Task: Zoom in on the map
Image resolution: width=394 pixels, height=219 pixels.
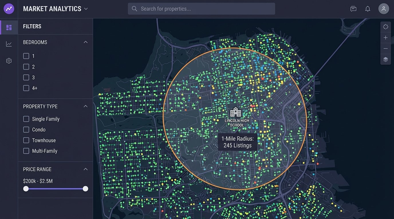Action: (x=385, y=37)
